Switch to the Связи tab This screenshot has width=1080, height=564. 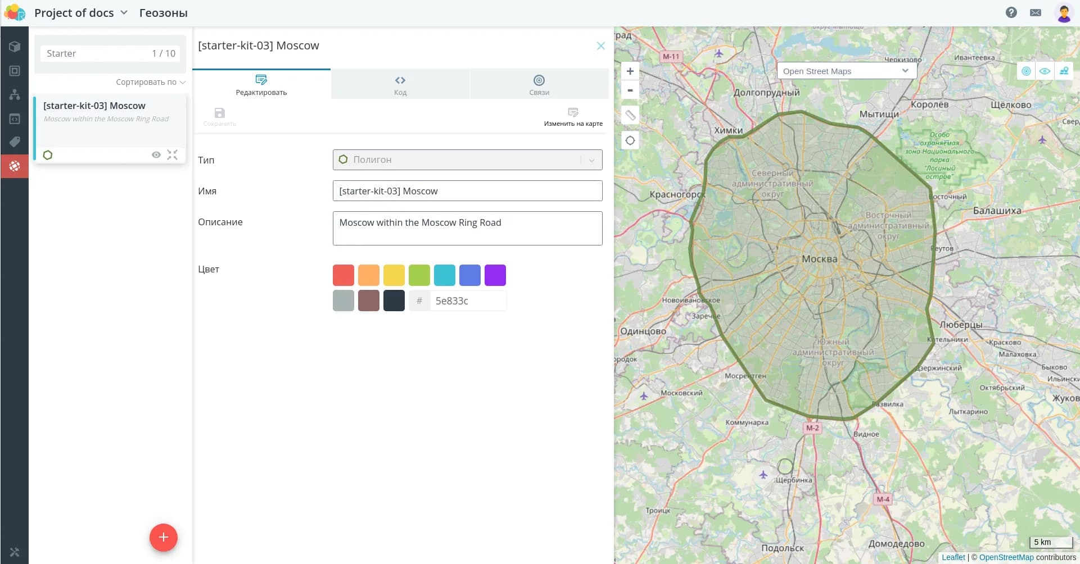(539, 85)
